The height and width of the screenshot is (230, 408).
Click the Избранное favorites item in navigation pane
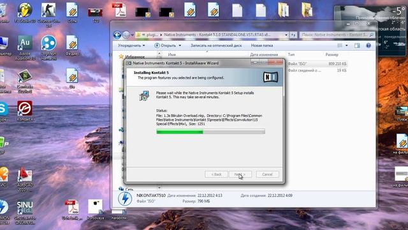(132, 56)
